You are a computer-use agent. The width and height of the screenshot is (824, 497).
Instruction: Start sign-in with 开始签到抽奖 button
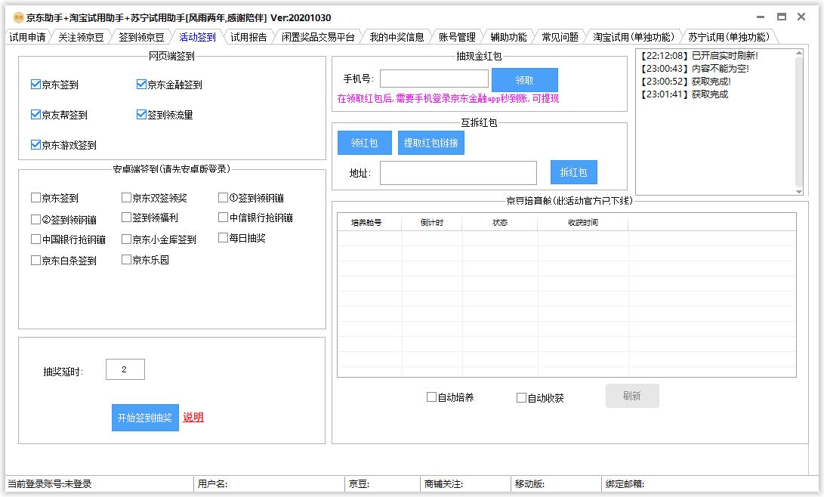(x=145, y=418)
